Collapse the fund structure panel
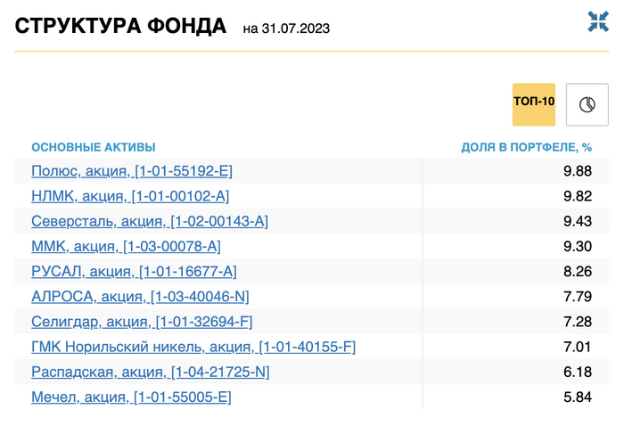The image size is (624, 426). 597,22
